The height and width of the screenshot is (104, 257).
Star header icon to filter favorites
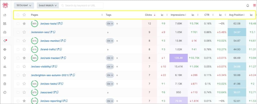[x=24, y=15]
